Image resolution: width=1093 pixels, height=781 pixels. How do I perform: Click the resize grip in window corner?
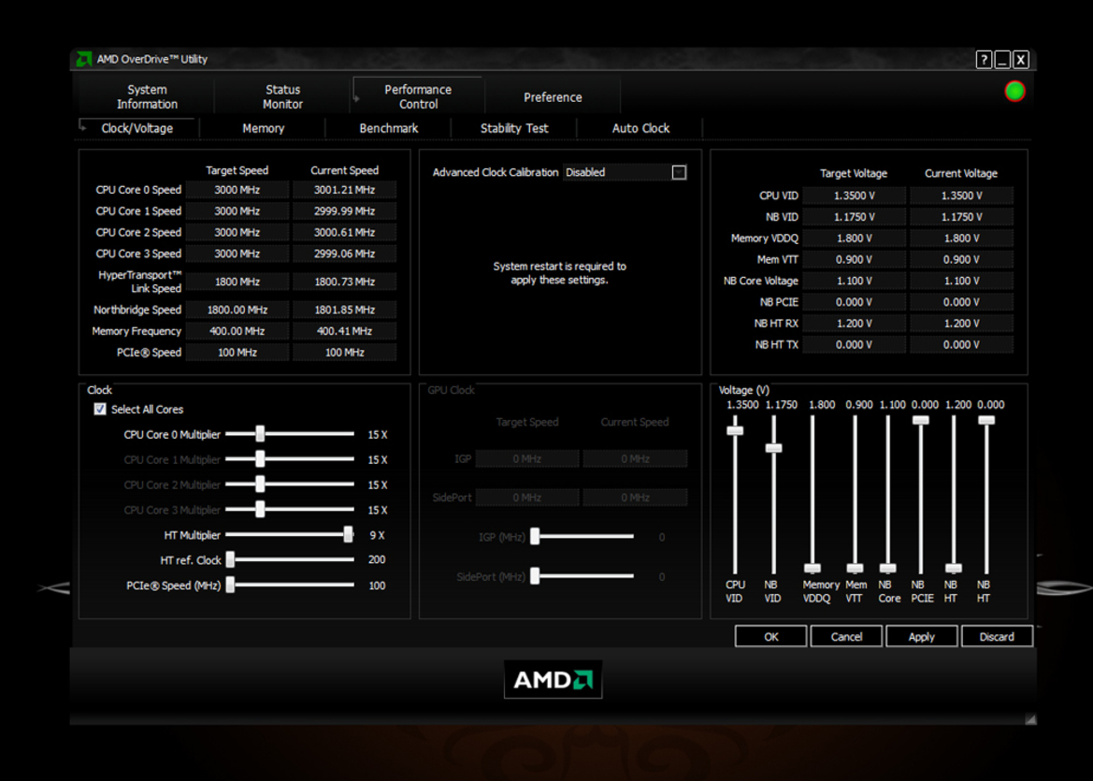[x=1030, y=719]
